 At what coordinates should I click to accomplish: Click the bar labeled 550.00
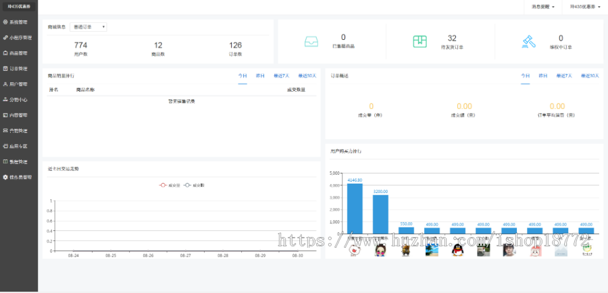tap(406, 230)
